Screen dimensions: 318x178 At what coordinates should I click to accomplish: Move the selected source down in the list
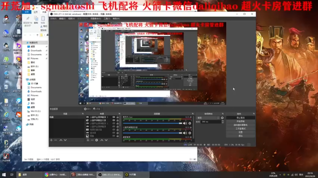106,140
